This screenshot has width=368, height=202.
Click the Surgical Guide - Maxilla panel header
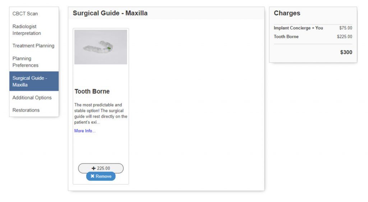(110, 13)
